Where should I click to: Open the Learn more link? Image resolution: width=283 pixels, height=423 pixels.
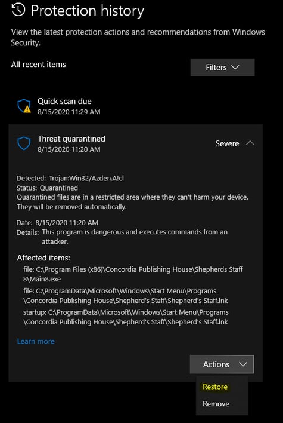coord(36,341)
